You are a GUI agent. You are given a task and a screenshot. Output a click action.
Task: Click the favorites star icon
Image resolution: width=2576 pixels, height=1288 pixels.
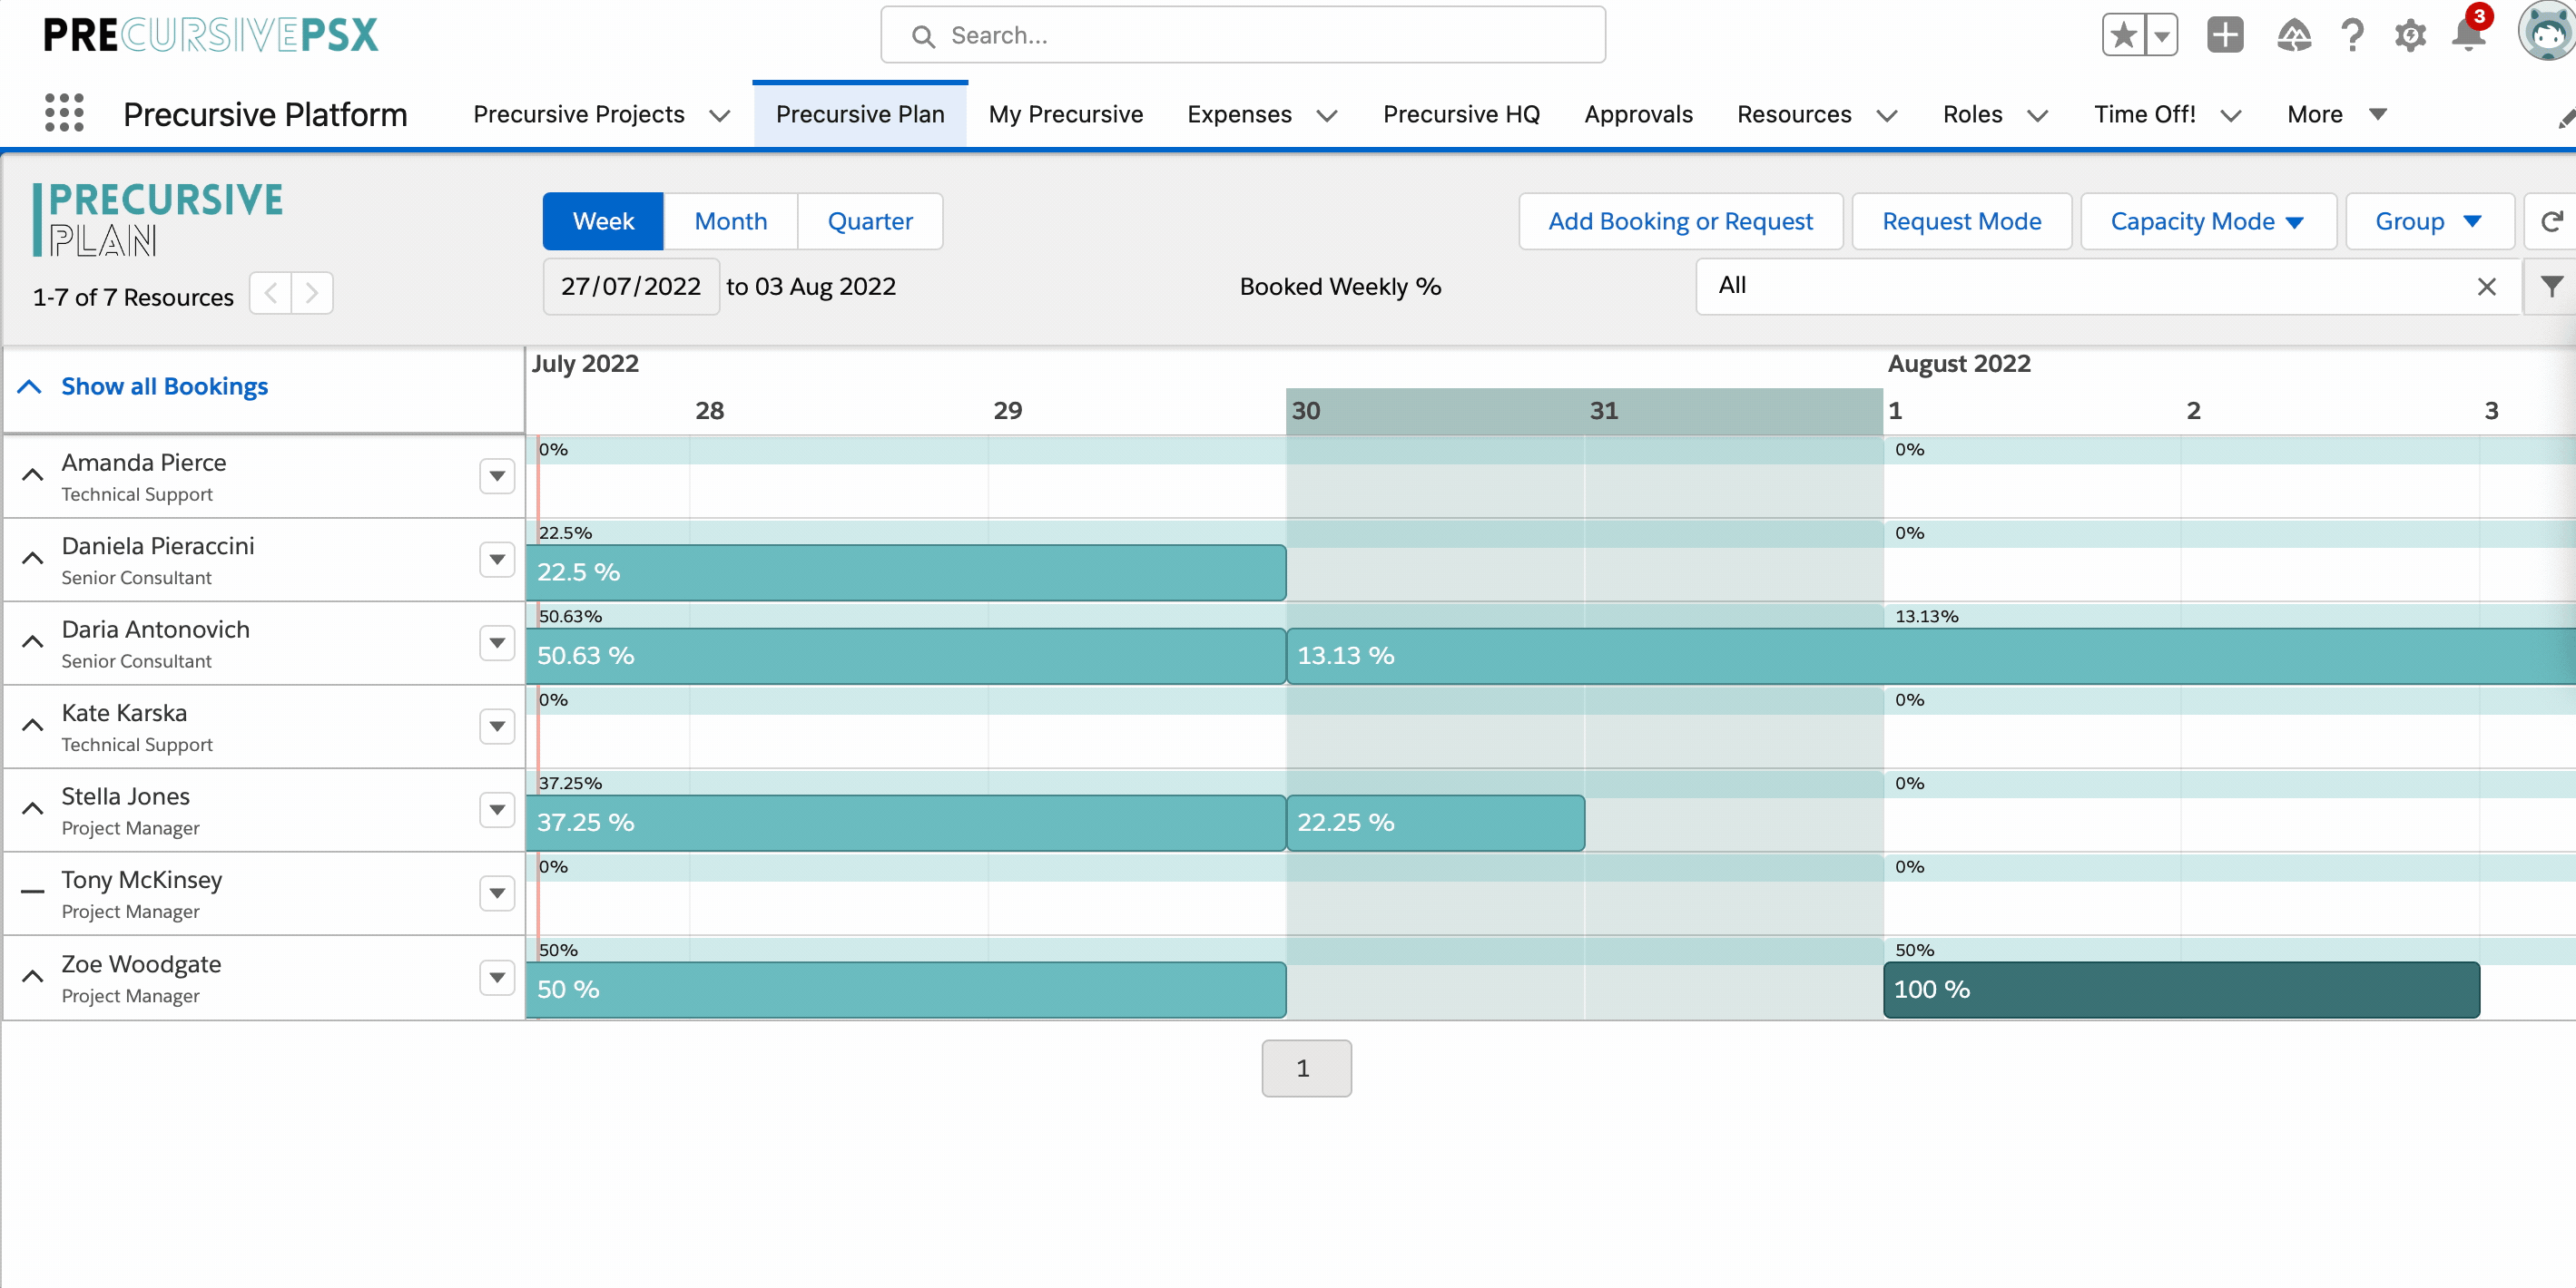[x=2124, y=36]
